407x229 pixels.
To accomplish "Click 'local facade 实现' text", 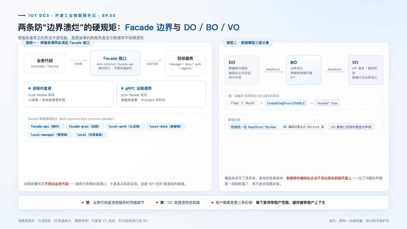I will (x=41, y=95).
